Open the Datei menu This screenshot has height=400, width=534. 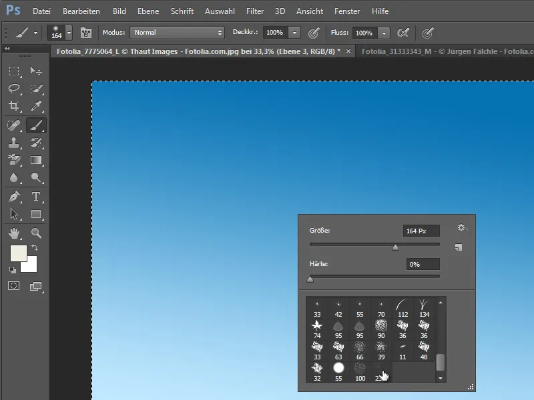point(41,11)
